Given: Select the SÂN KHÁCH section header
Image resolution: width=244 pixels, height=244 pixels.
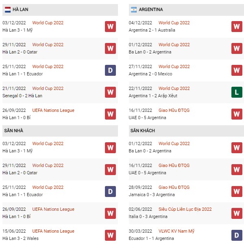Looking at the screenshot, I should pos(186,131).
